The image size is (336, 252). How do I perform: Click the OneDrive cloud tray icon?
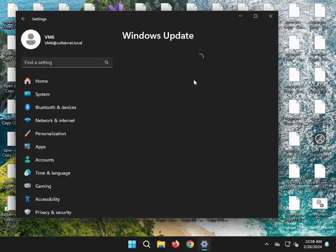click(x=277, y=244)
